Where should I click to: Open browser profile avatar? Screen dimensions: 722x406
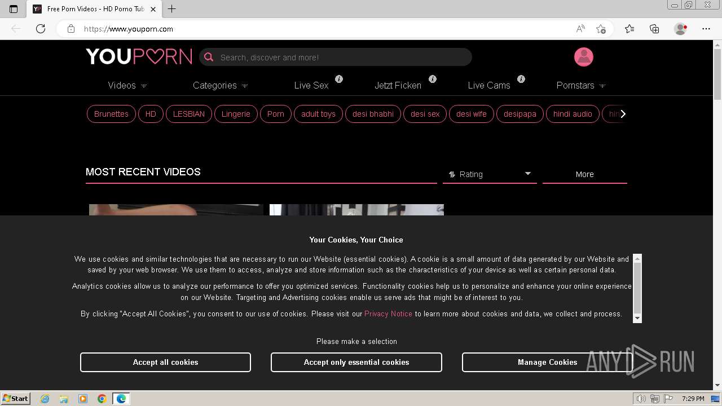click(681, 29)
